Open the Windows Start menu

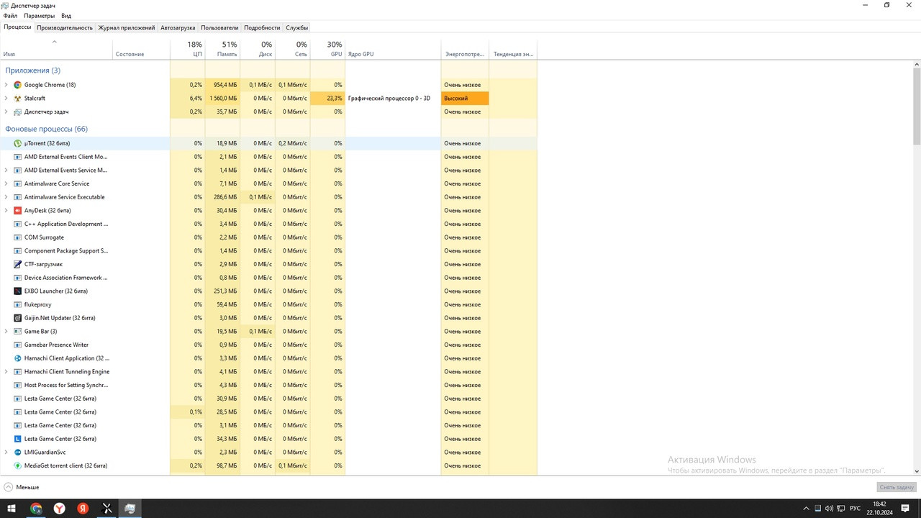12,509
